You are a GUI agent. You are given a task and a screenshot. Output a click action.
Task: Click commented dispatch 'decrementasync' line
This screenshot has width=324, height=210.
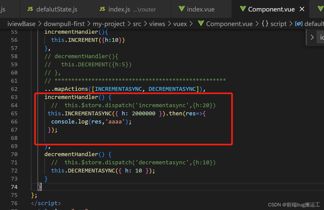(x=133, y=163)
